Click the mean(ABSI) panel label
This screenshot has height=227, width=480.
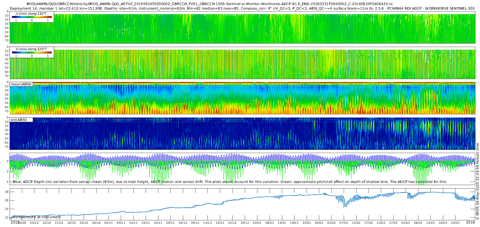[x=21, y=84]
